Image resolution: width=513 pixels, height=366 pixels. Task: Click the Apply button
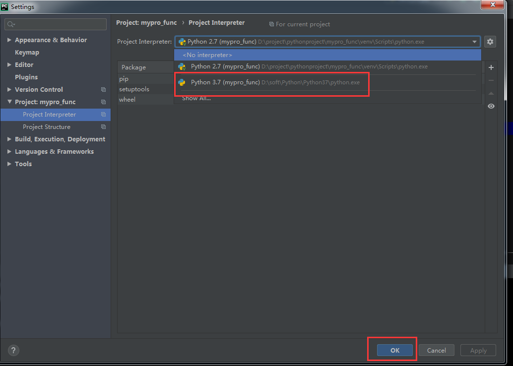pos(478,350)
